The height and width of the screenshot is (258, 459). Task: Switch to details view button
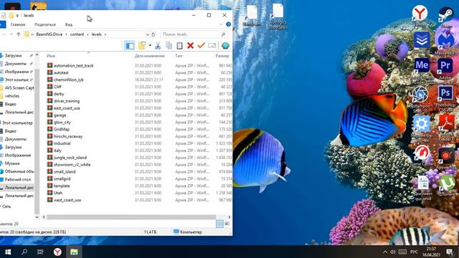point(219,224)
